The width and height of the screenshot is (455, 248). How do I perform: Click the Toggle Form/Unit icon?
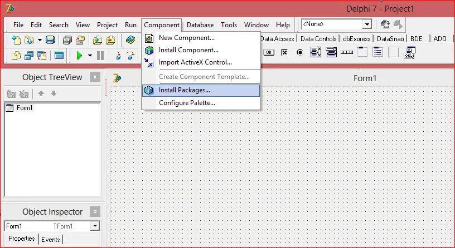point(42,55)
